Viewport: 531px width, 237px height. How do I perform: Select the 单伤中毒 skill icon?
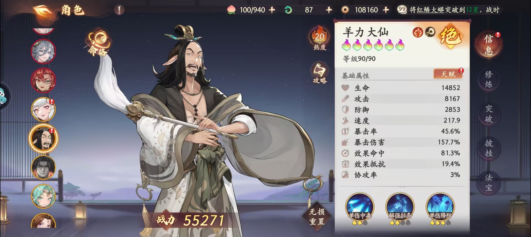(360, 208)
